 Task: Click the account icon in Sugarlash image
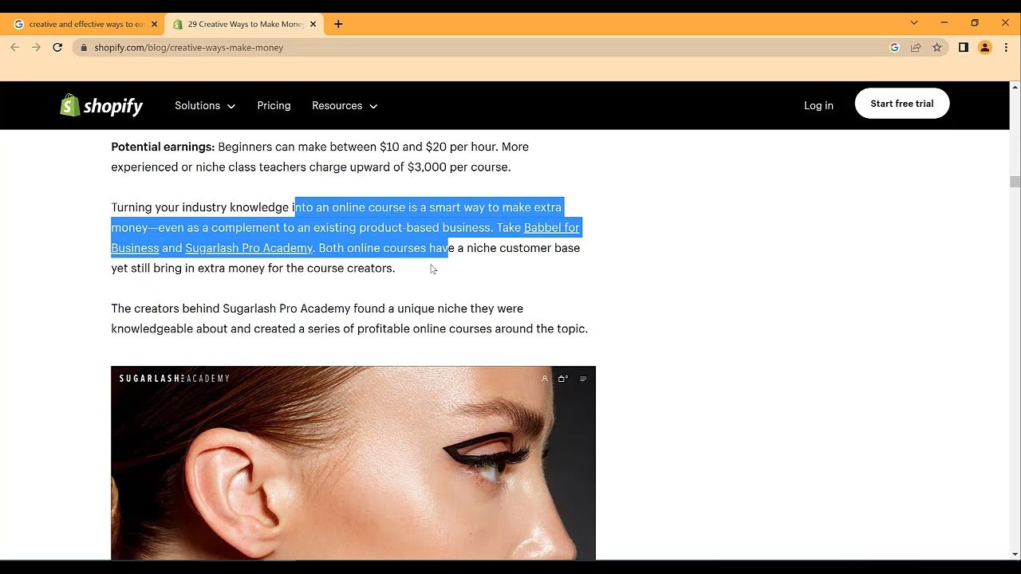pyautogui.click(x=545, y=379)
